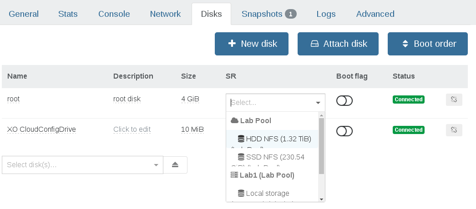Open the Select disk(s) dropdown
Viewport: 476px width, 209px height.
82,165
